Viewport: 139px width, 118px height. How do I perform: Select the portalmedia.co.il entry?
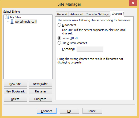tap(26, 22)
